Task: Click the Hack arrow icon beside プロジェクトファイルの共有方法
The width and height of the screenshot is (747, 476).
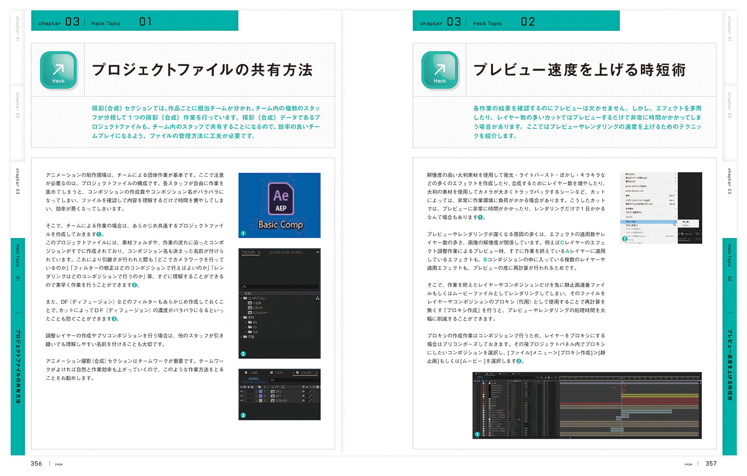Action: coord(58,70)
